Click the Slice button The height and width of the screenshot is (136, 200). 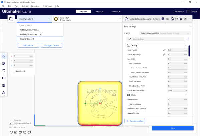tap(173, 128)
